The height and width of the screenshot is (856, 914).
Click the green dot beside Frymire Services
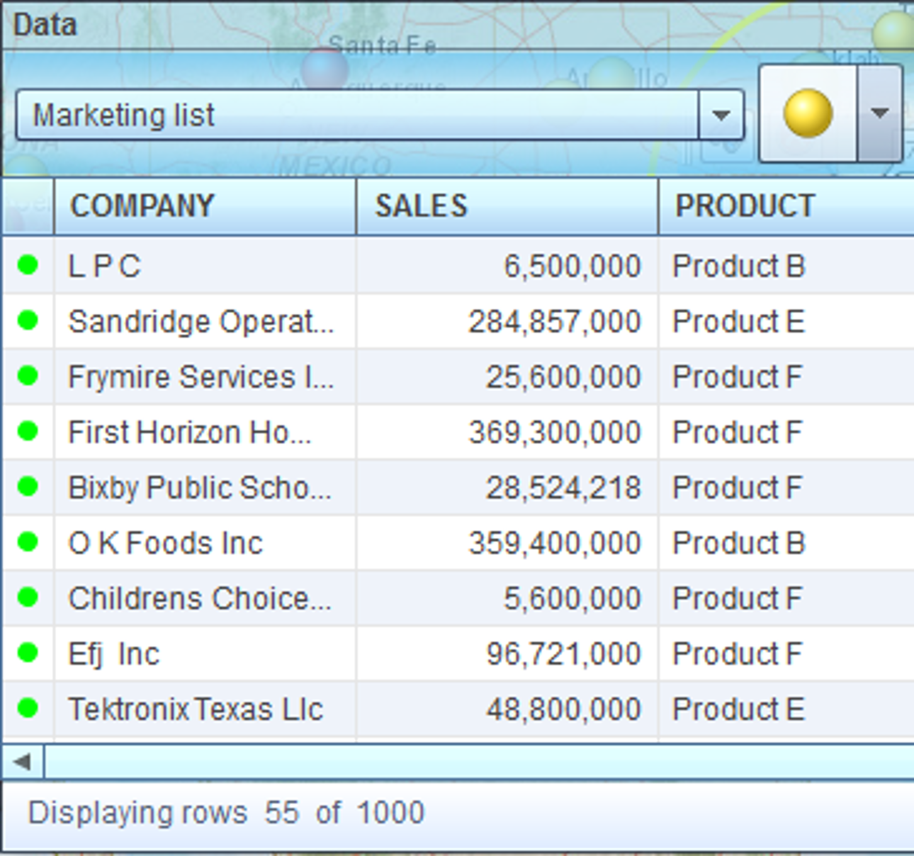tap(28, 376)
